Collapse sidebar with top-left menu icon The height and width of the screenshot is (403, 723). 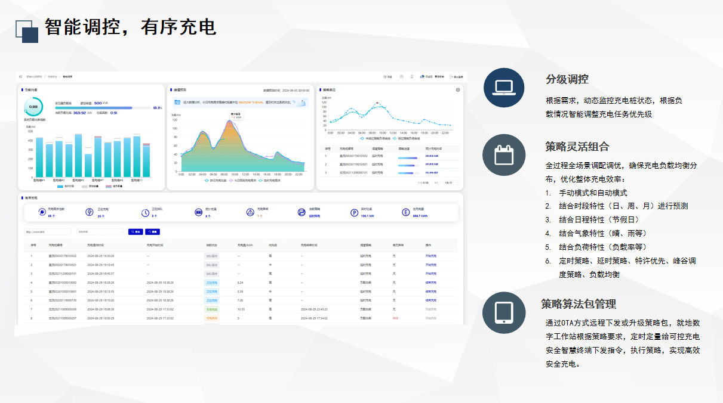pyautogui.click(x=20, y=77)
